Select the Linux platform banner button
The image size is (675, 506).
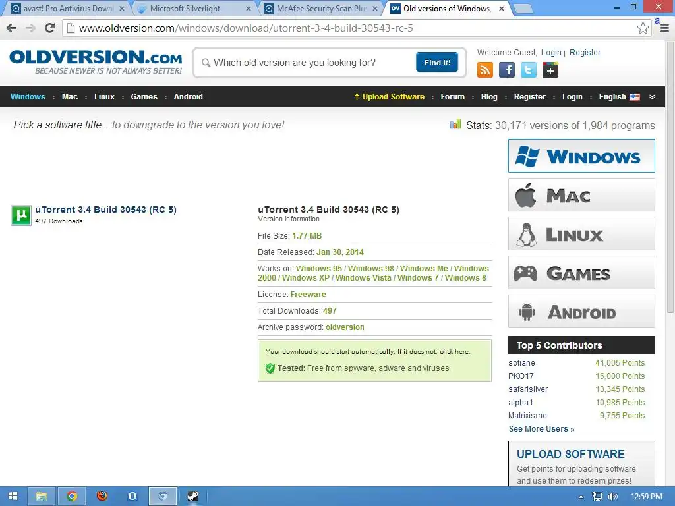click(581, 234)
